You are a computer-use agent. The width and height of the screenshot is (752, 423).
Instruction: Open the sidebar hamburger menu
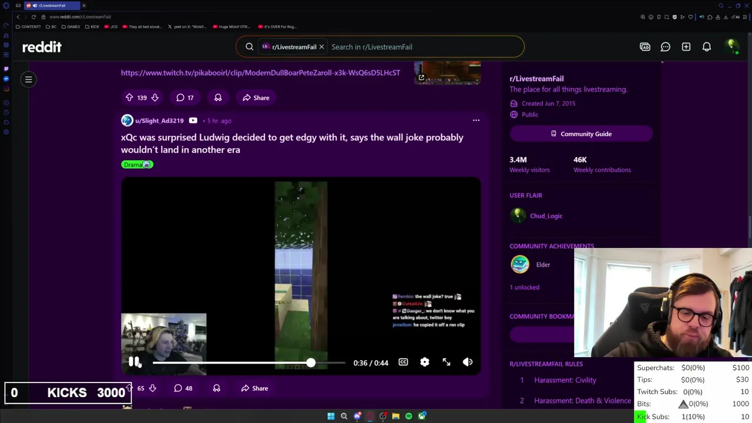coord(28,79)
